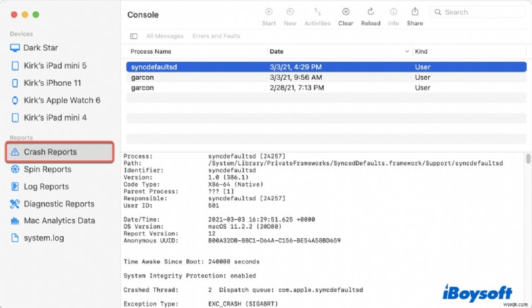Click the Exception Type EXC_CRASH (SIGABRT) line
The height and width of the screenshot is (308, 532).
tap(201, 304)
